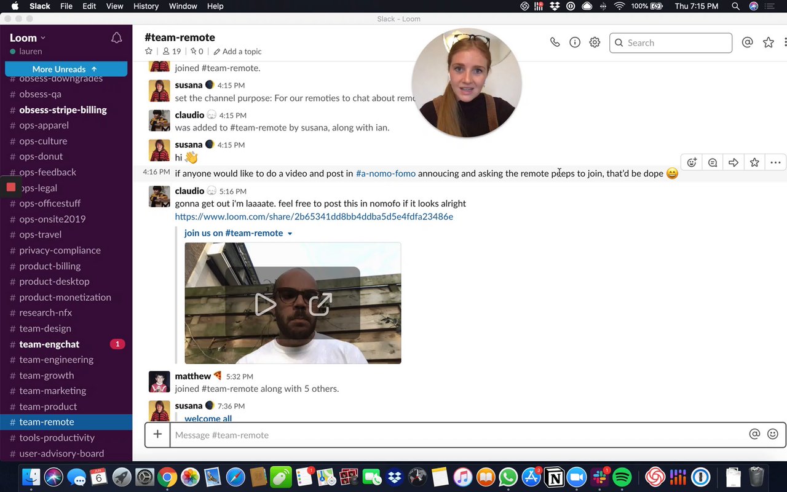Open Slack menu in menu bar

tap(39, 6)
